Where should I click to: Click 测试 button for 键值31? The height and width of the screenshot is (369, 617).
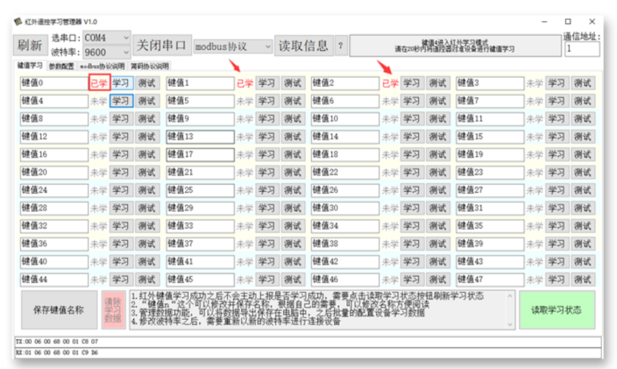[583, 208]
